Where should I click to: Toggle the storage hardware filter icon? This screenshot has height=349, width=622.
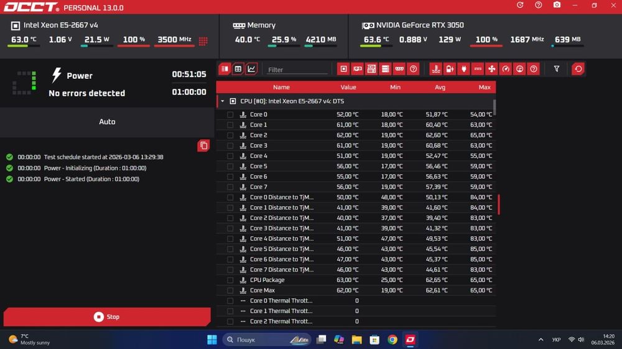[x=385, y=69]
